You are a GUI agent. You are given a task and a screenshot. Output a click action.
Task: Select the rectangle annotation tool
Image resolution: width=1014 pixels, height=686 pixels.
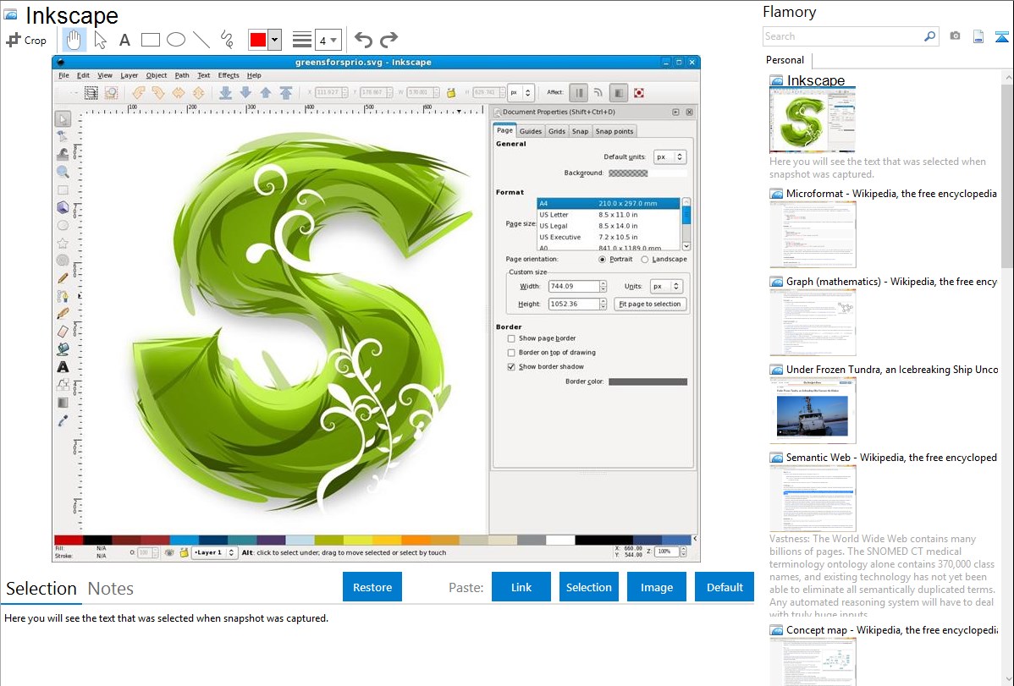point(150,40)
